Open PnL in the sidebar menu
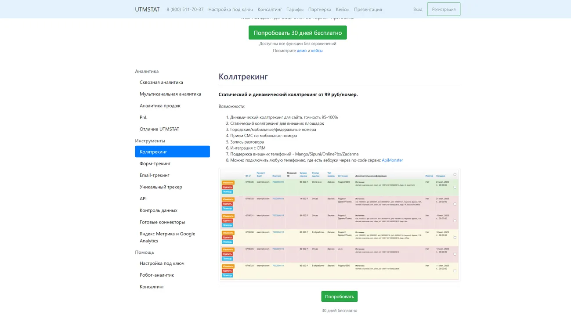 click(x=144, y=117)
